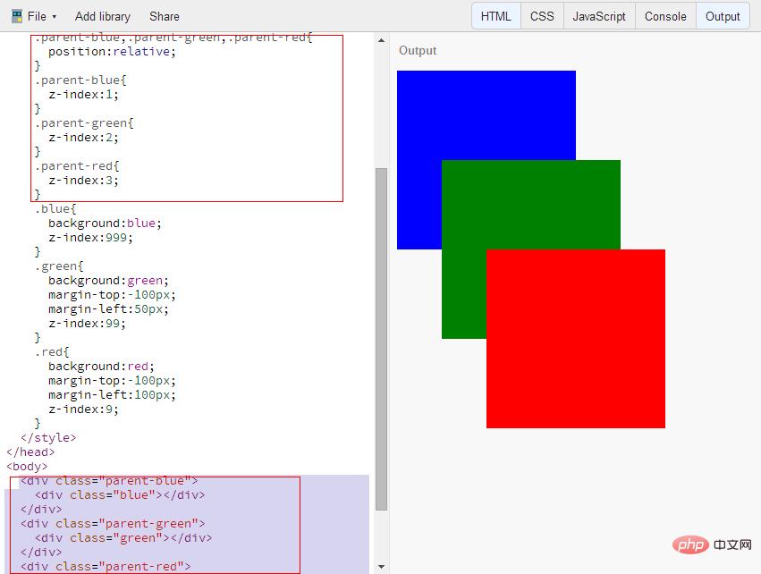761x574 pixels.
Task: Click 'z-index:9;' code line
Action: [83, 409]
